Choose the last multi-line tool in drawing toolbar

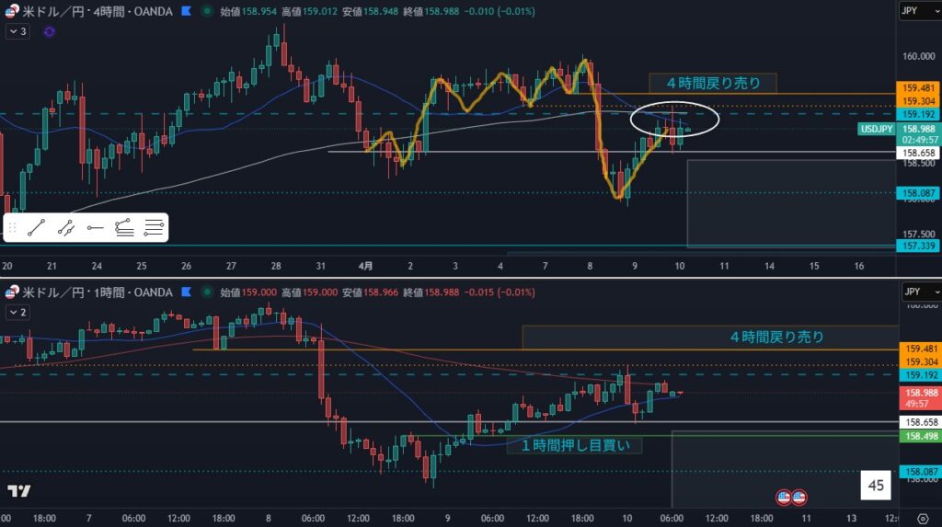(154, 227)
